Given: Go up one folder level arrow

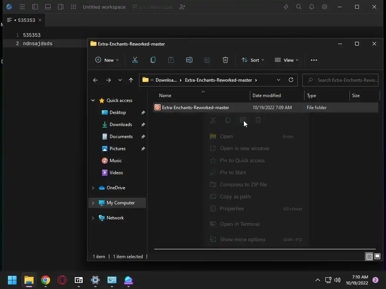Looking at the screenshot, I should click(x=131, y=80).
